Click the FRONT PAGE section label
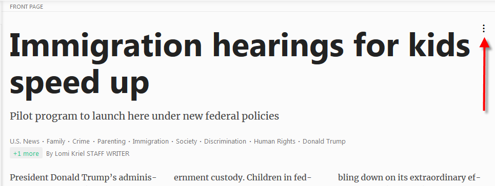 pos(27,7)
